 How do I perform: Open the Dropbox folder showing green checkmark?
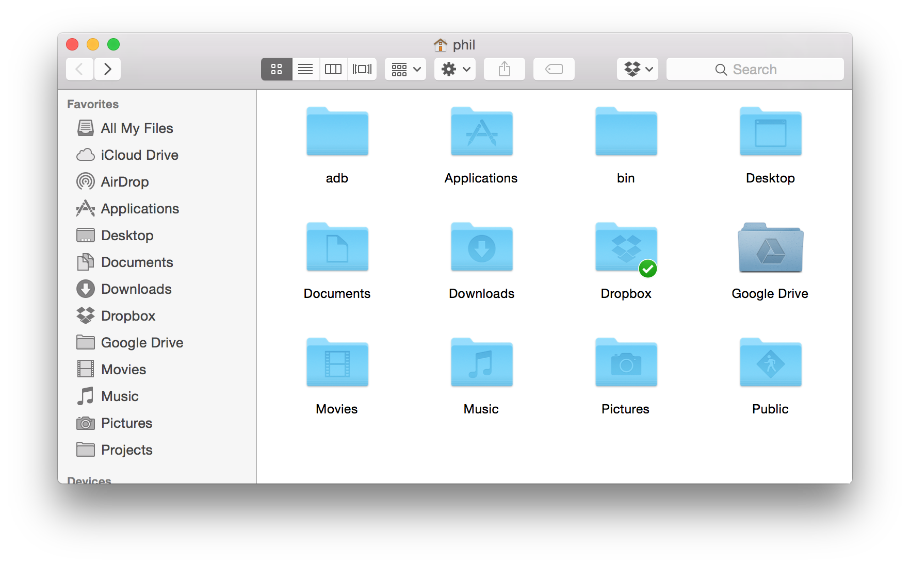(626, 248)
